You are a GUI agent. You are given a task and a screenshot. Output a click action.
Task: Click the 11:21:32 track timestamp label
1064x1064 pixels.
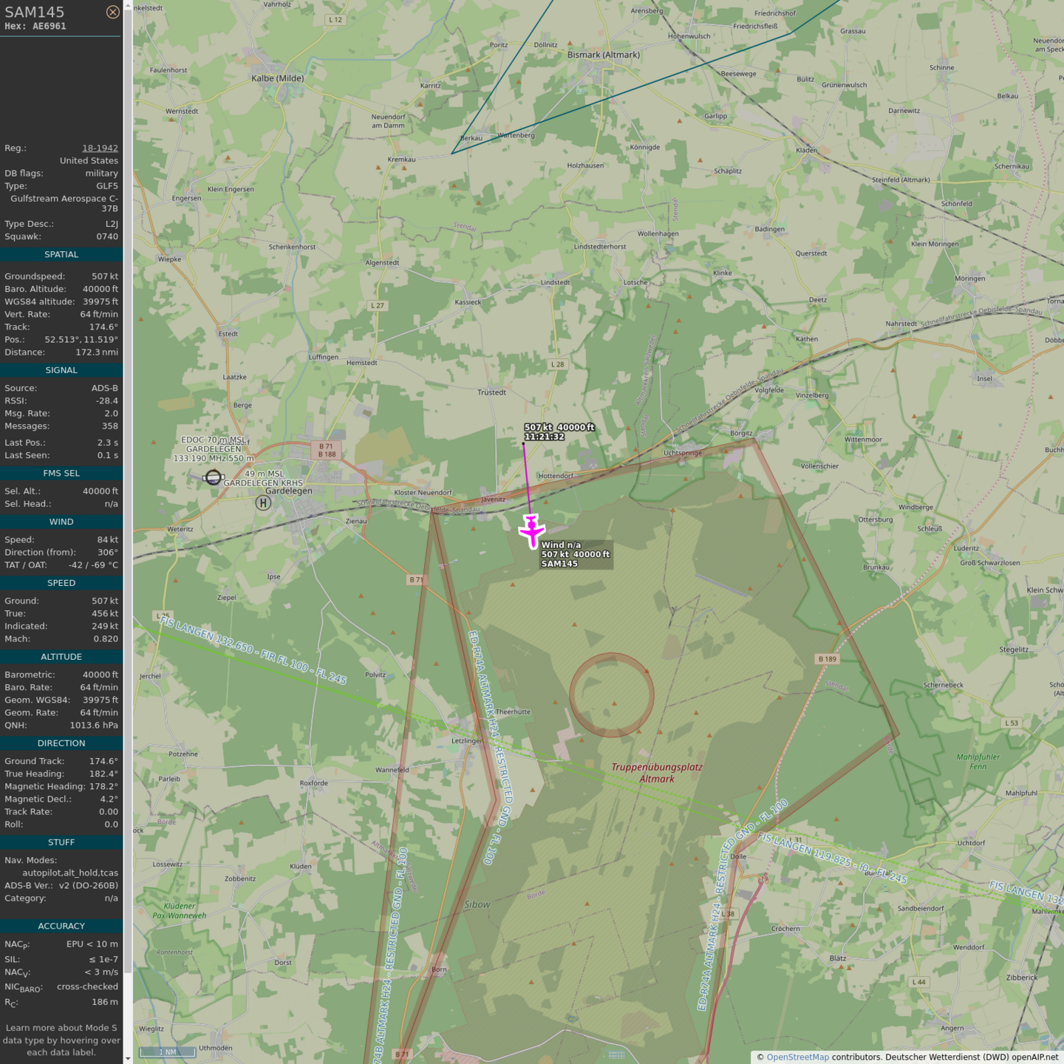[544, 437]
